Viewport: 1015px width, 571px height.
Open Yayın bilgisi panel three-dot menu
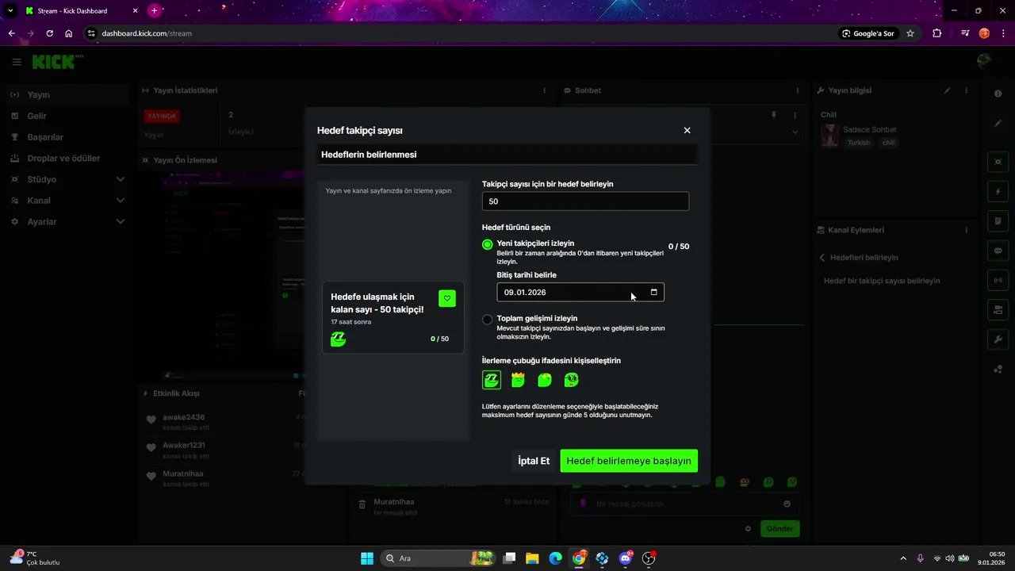point(966,90)
